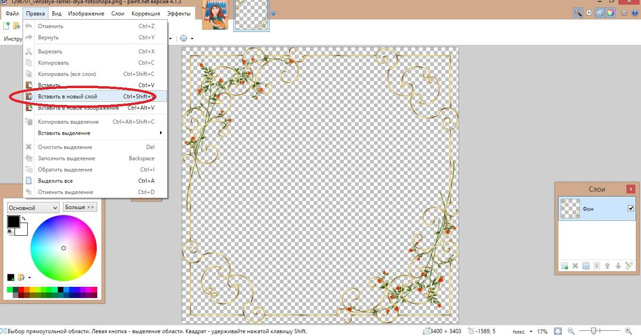Click the Open file icon in toolbar
Screen dimensions: 641x336
point(17,26)
